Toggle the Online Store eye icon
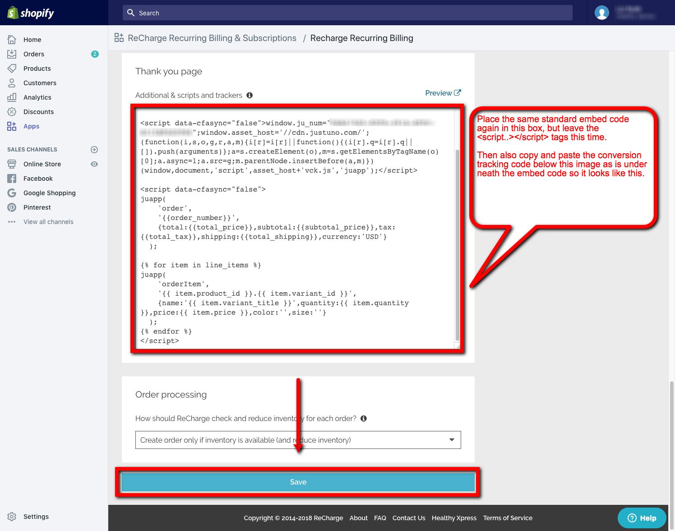Image resolution: width=675 pixels, height=531 pixels. 94,164
